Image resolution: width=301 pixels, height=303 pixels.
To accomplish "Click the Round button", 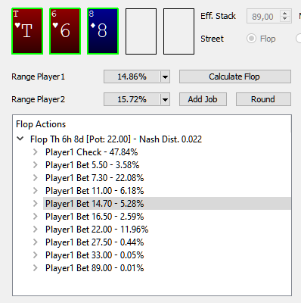I will [x=263, y=99].
